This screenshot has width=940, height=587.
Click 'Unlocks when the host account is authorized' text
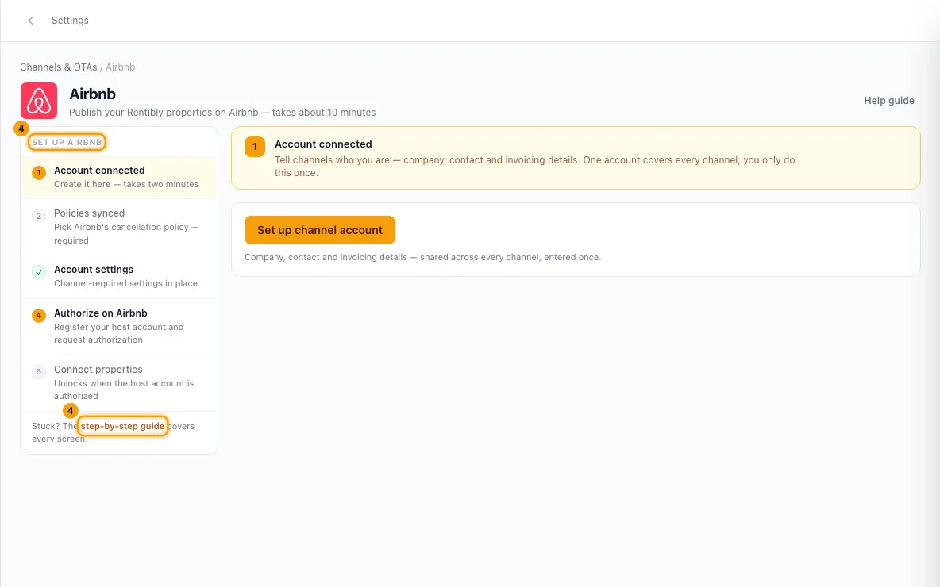point(124,389)
